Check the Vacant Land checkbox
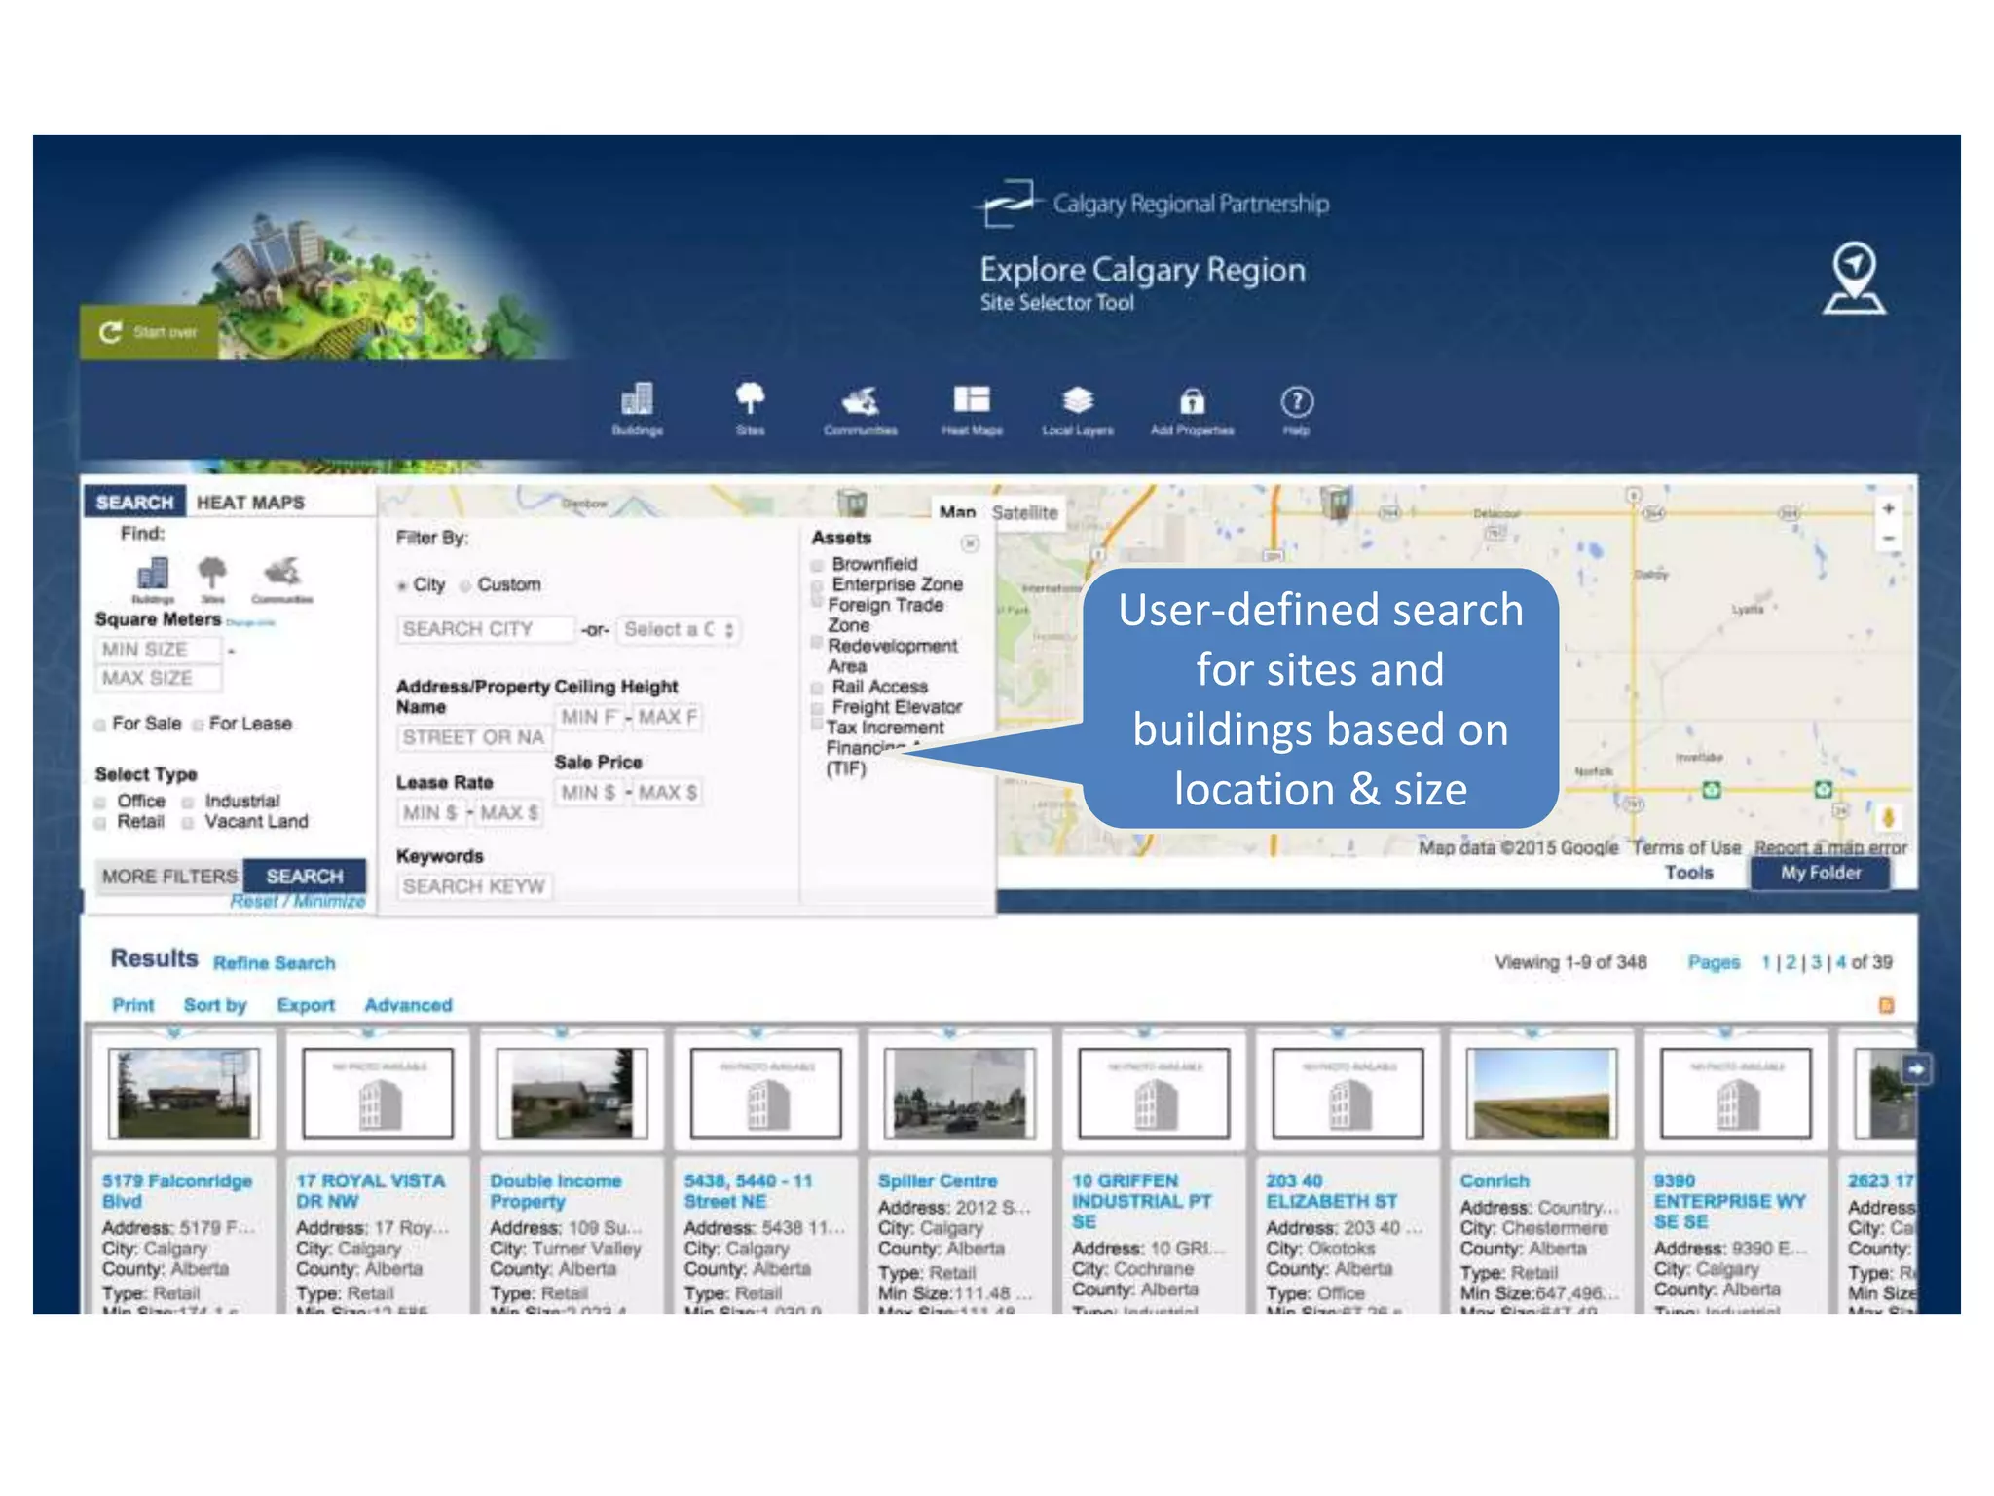Viewport: 1994px width, 1496px height. [188, 823]
